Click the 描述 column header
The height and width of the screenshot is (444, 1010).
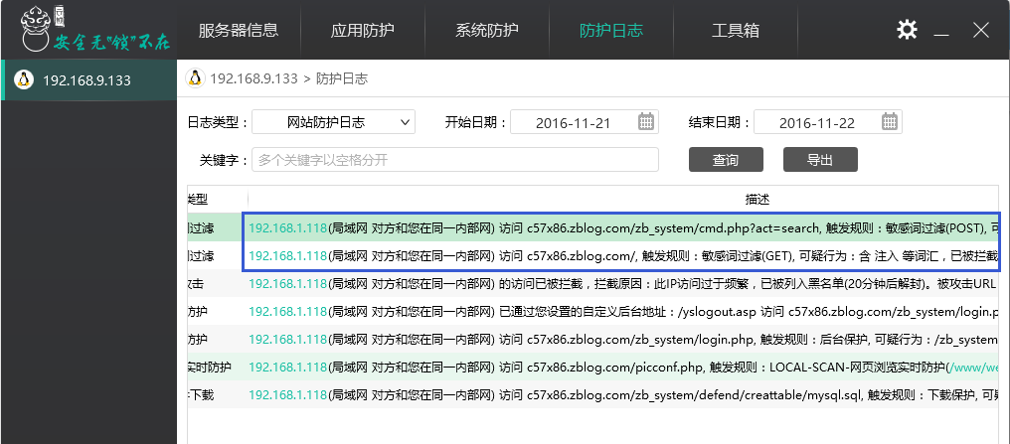click(757, 199)
